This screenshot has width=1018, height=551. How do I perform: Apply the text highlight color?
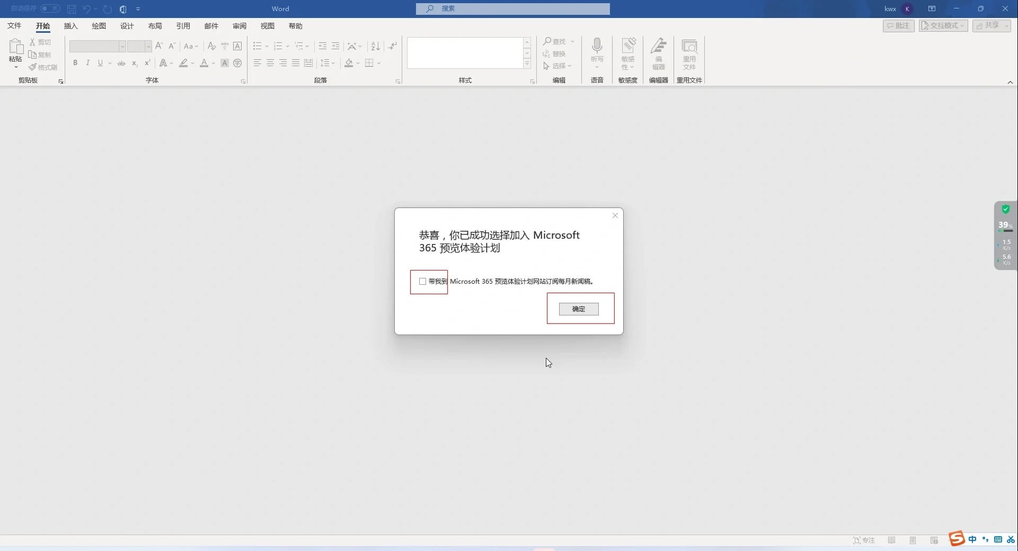coord(183,63)
